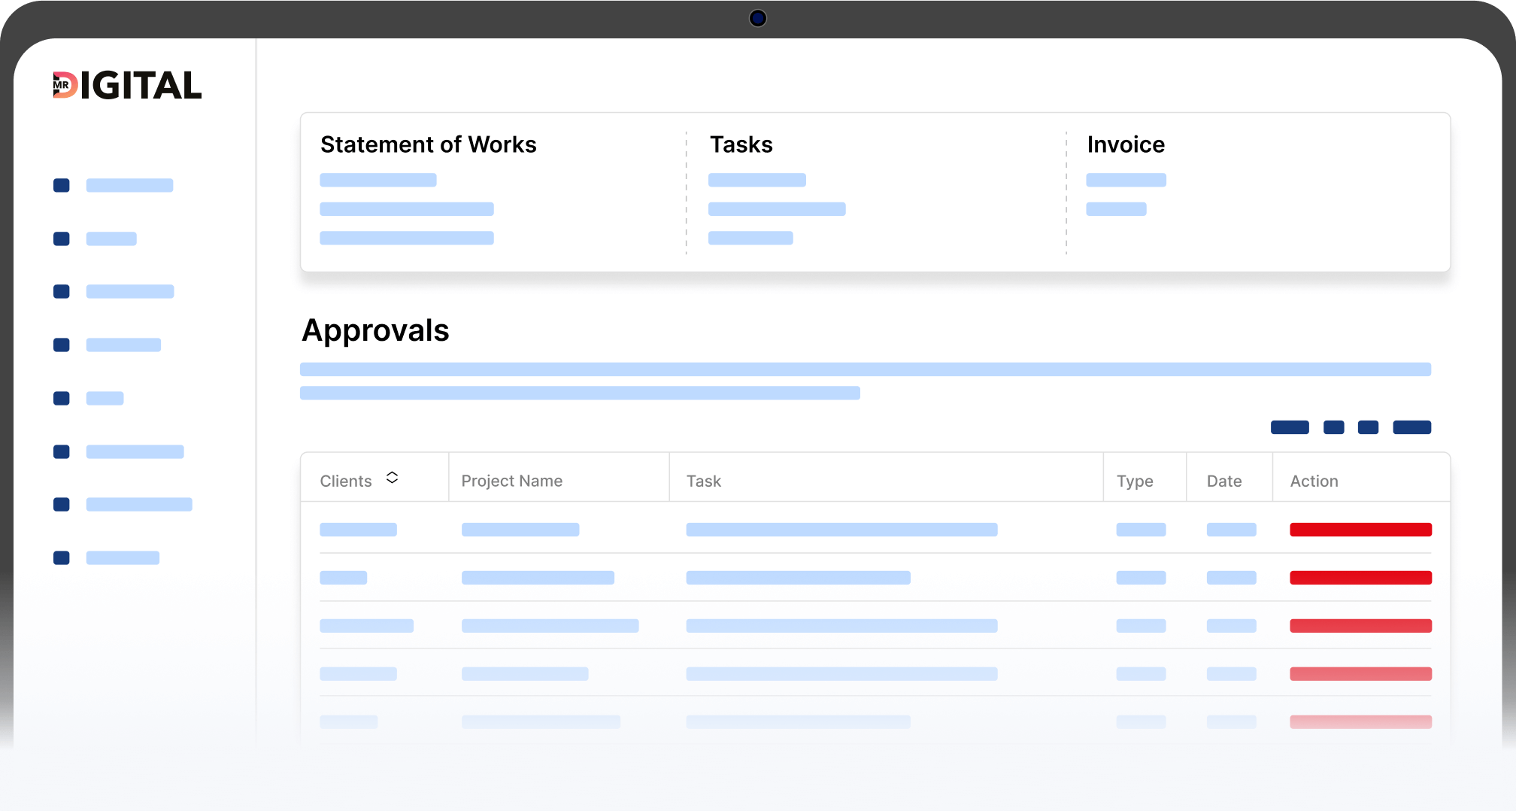This screenshot has height=811, width=1516.
Task: Click the first sidebar menu square icon
Action: click(62, 186)
